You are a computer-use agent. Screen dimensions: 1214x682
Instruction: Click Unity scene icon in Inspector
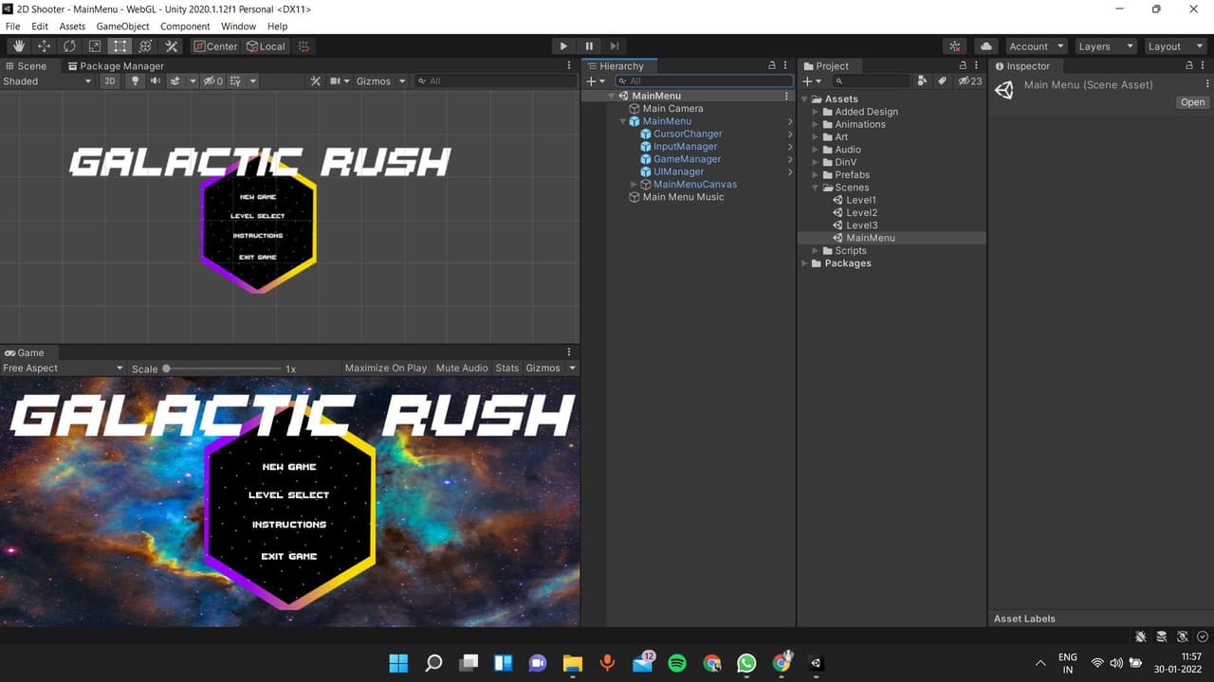pos(1003,89)
